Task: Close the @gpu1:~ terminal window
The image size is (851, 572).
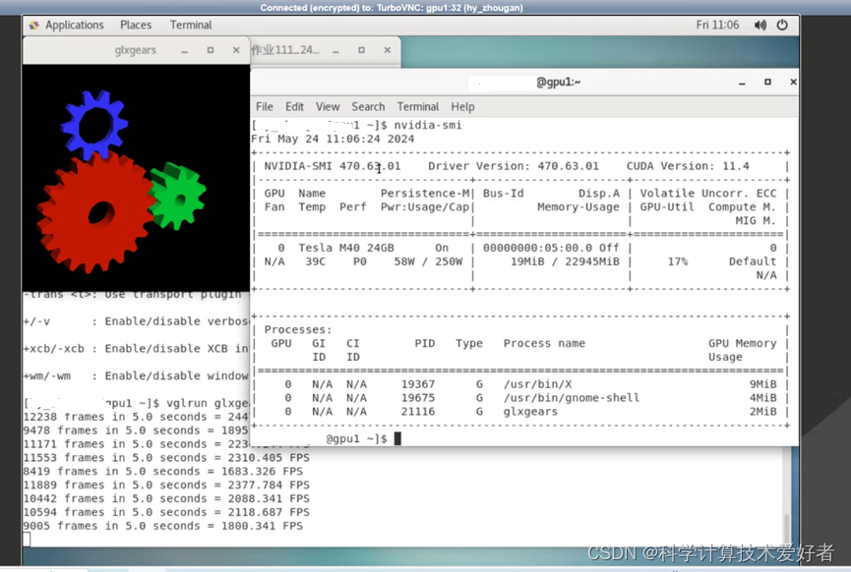Action: [793, 83]
